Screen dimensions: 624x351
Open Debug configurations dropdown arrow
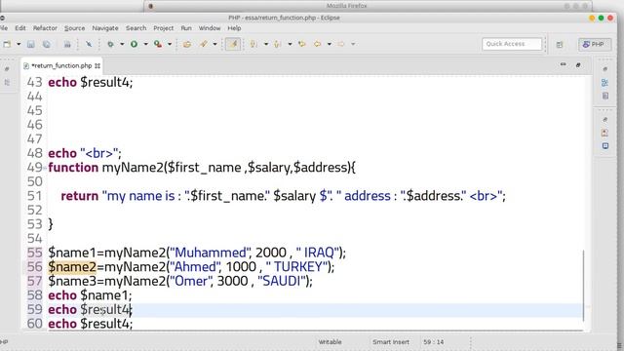click(122, 44)
